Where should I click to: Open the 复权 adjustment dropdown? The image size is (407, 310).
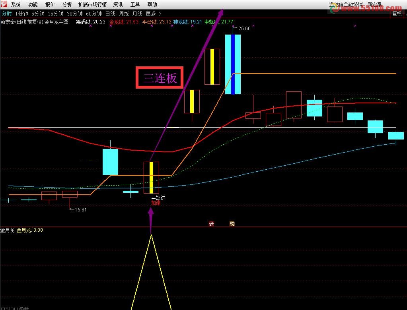click(x=397, y=14)
